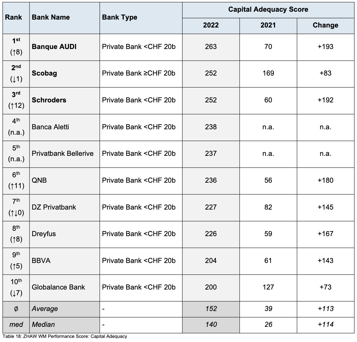The height and width of the screenshot is (342, 357).
Task: Select the DZ Privatbank cell
Action: coord(54,207)
